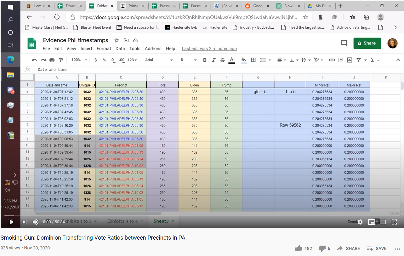The image size is (404, 256).
Task: Open the More formats 123 dropdown
Action: tap(132, 60)
